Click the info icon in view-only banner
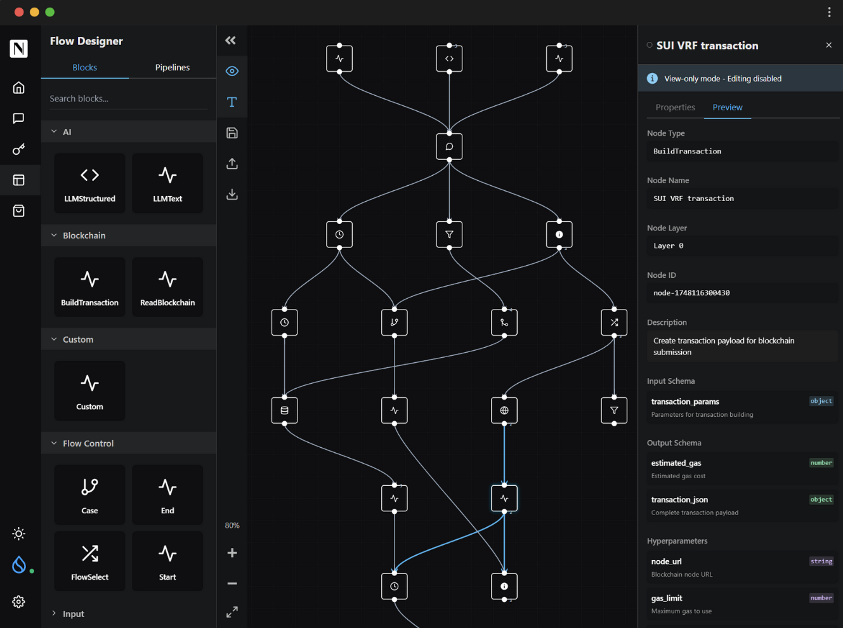 652,79
